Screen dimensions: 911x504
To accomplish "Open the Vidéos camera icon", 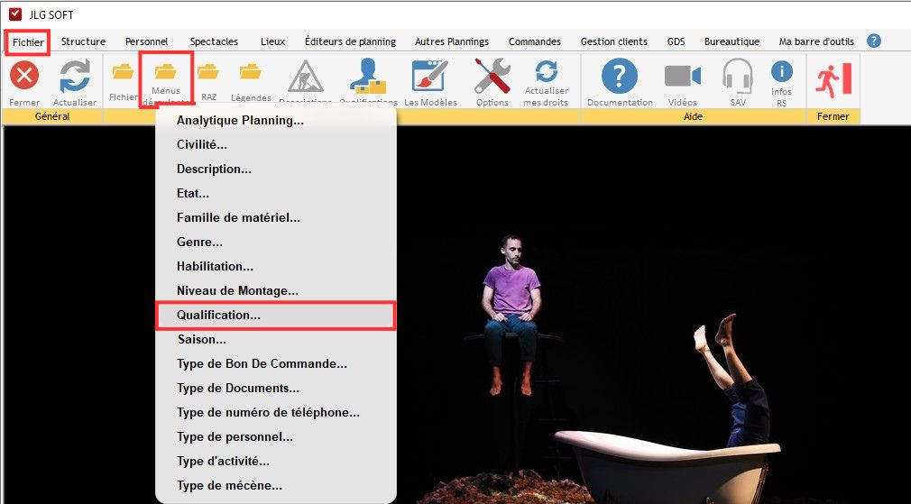I will [683, 77].
